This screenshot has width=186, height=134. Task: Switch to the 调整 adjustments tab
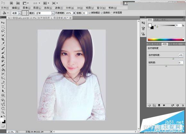pyautogui.click(x=165, y=44)
